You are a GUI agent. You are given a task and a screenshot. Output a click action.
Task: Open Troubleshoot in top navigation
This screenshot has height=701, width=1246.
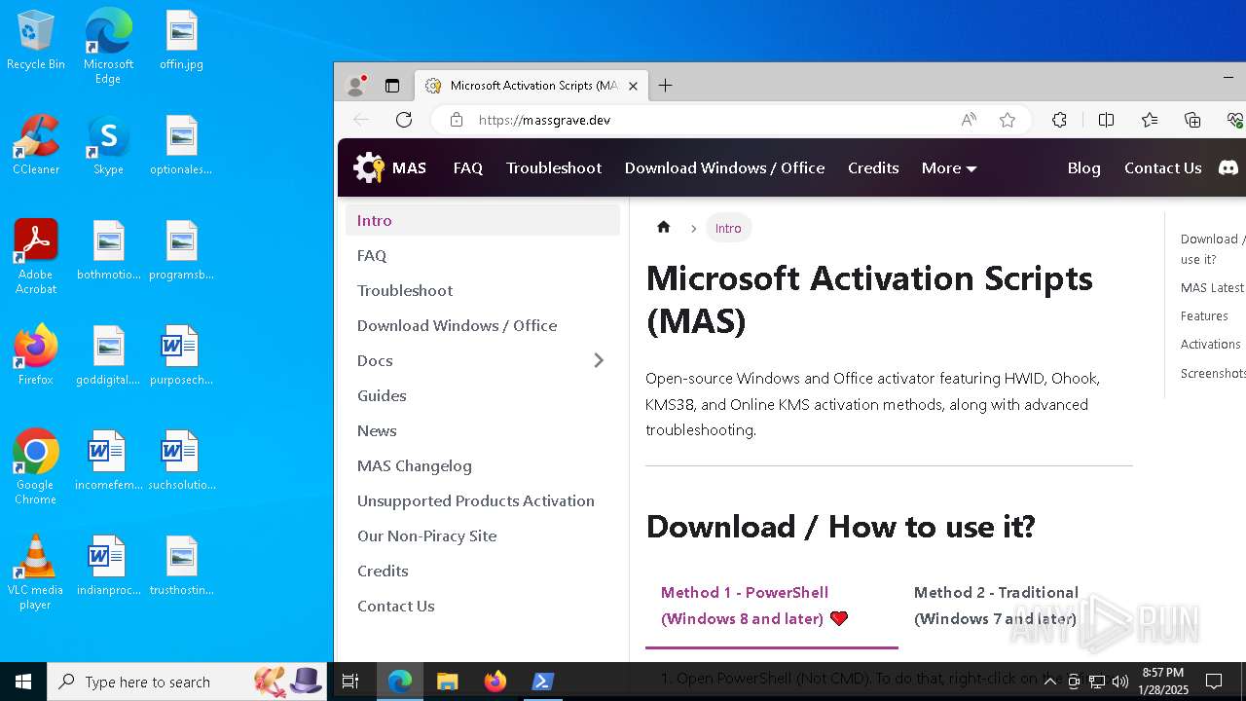[554, 167]
